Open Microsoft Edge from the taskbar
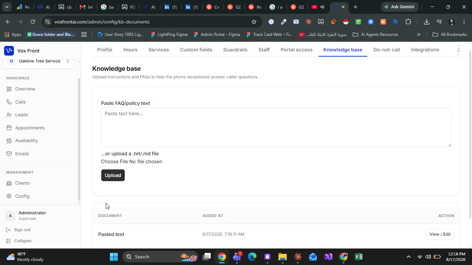The width and height of the screenshot is (472, 265). click(252, 257)
